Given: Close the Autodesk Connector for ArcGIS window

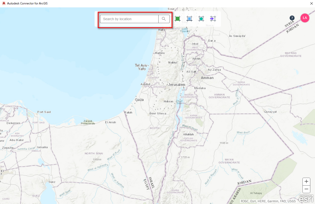Looking at the screenshot, I should [x=311, y=3].
